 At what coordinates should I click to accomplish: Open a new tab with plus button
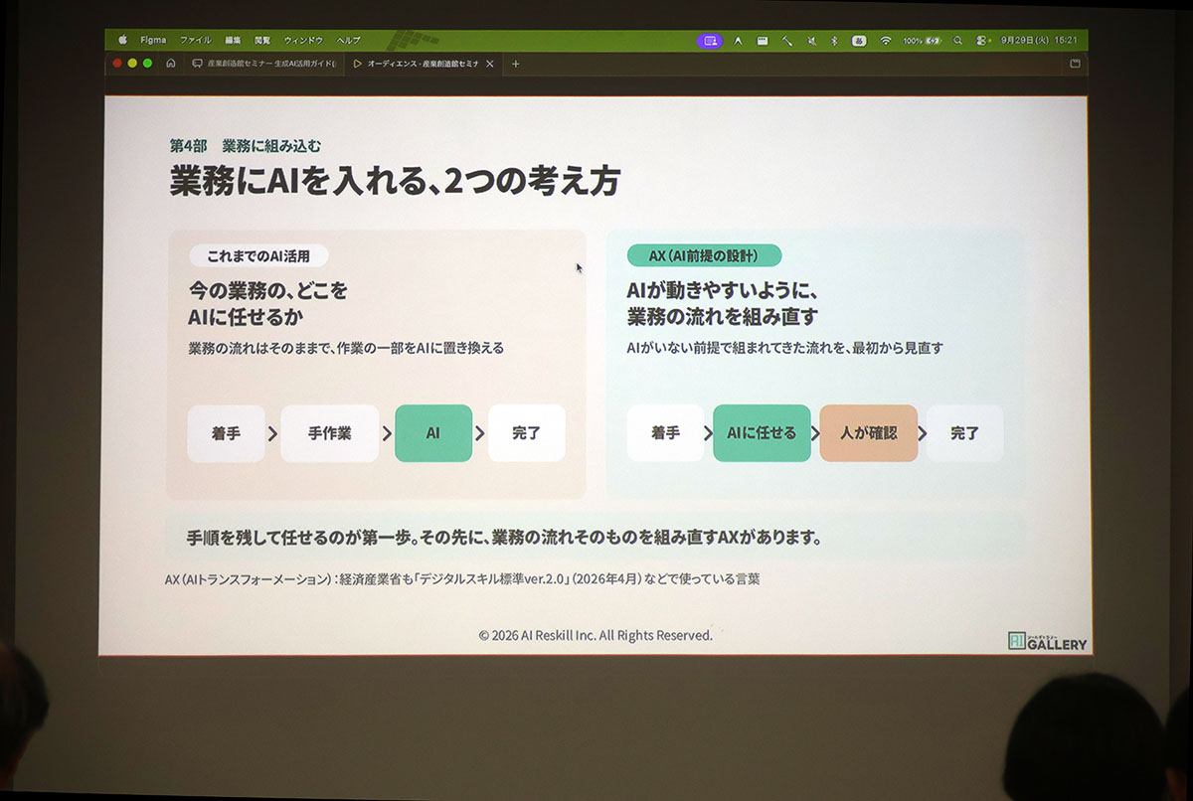515,64
